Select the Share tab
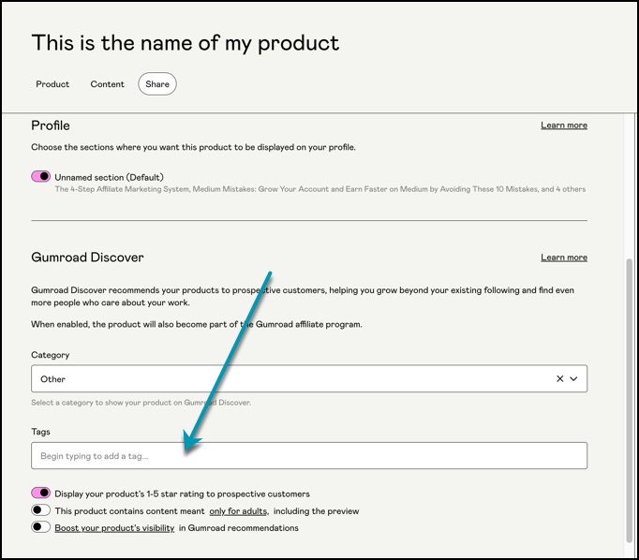This screenshot has width=639, height=560. (x=157, y=84)
